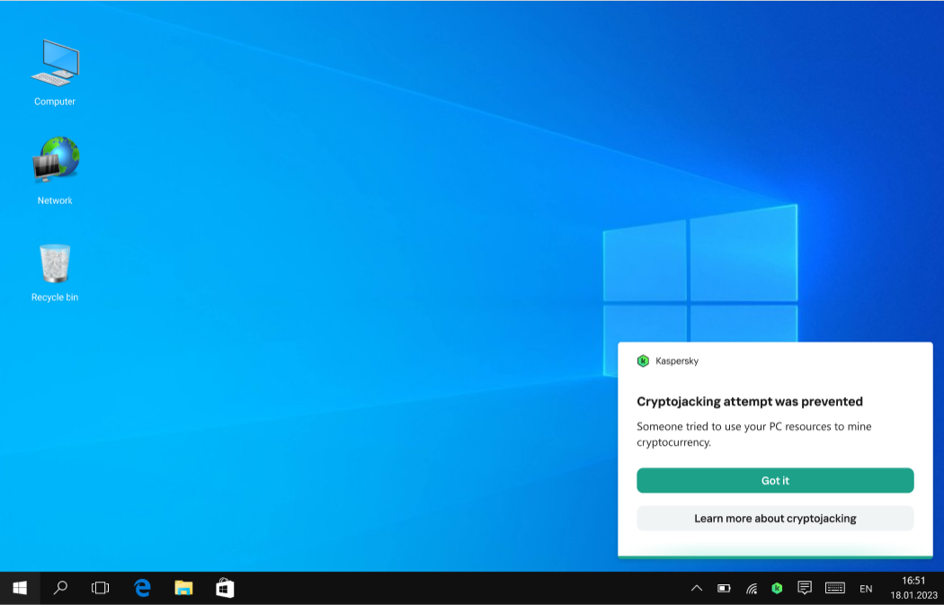Click the taskbar clock showing 16:51
Viewport: 944px width, 605px height.
pos(913,588)
